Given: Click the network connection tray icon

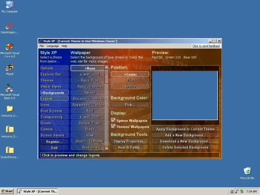Looking at the screenshot, I should (242, 191).
